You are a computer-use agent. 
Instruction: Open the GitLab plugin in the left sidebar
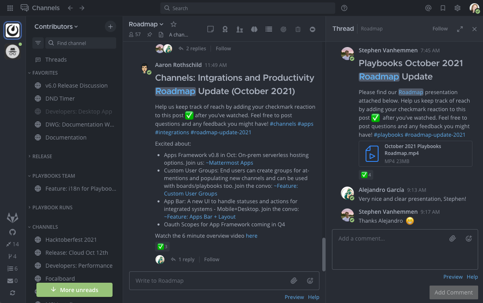coord(12,217)
